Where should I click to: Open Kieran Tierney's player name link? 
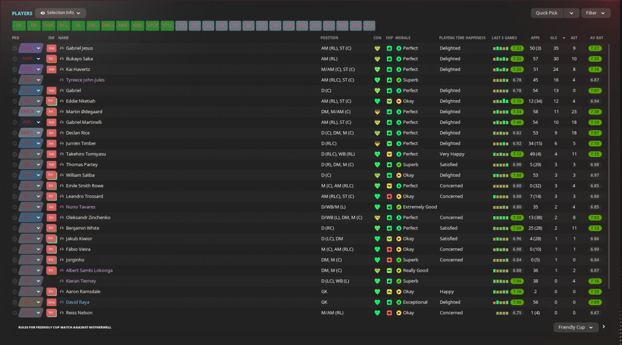(81, 281)
